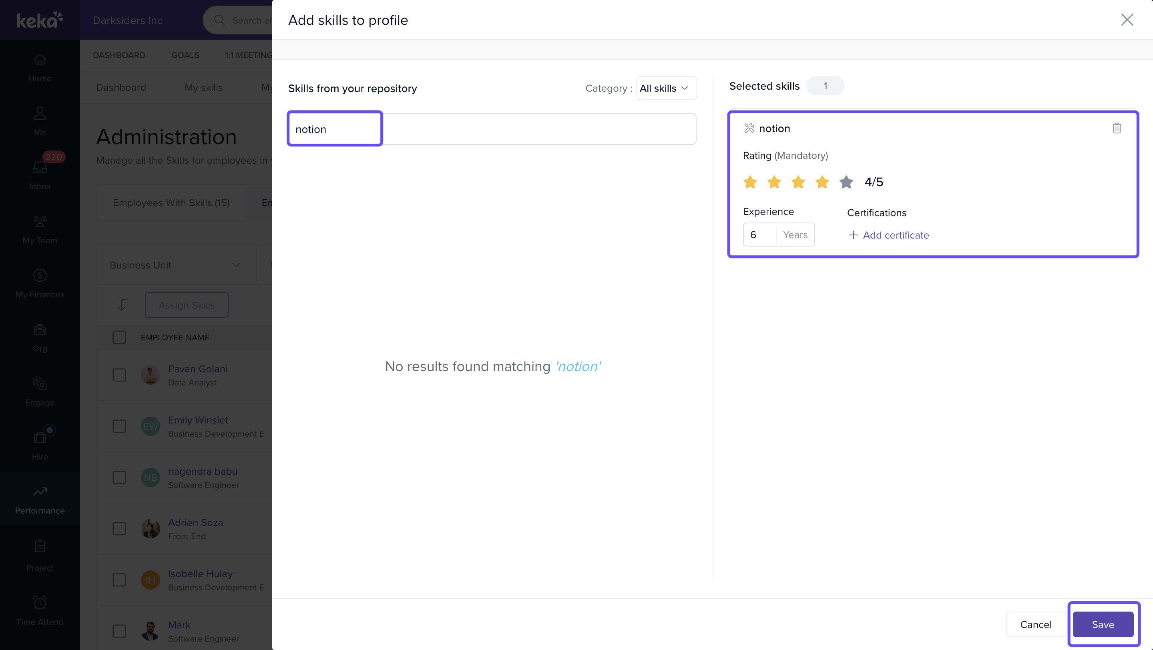This screenshot has height=650, width=1153.
Task: Go to My Team in sidebar
Action: coord(40,229)
